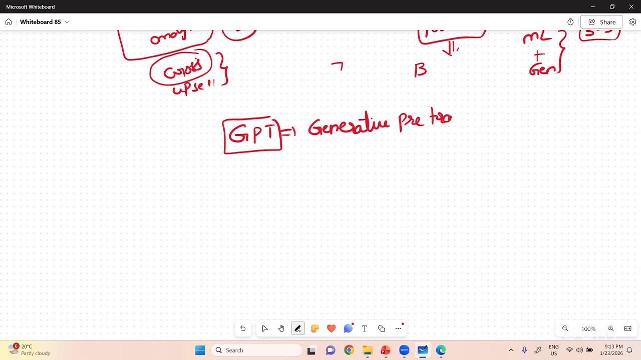Open the Wi-Fi network tray icon

(x=569, y=350)
